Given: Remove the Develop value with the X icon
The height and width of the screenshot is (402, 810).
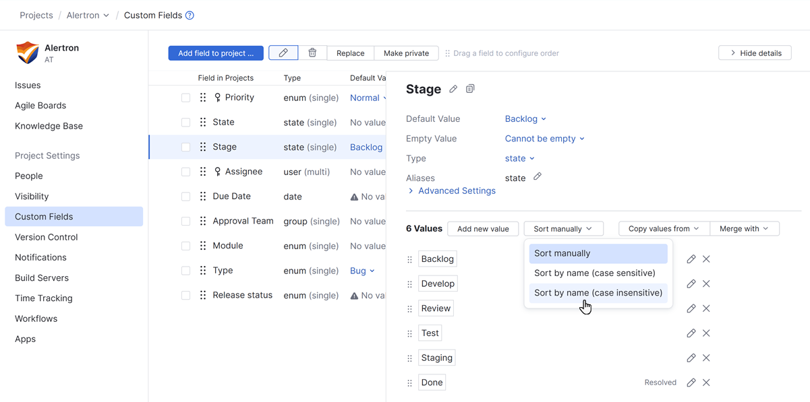Looking at the screenshot, I should (706, 283).
